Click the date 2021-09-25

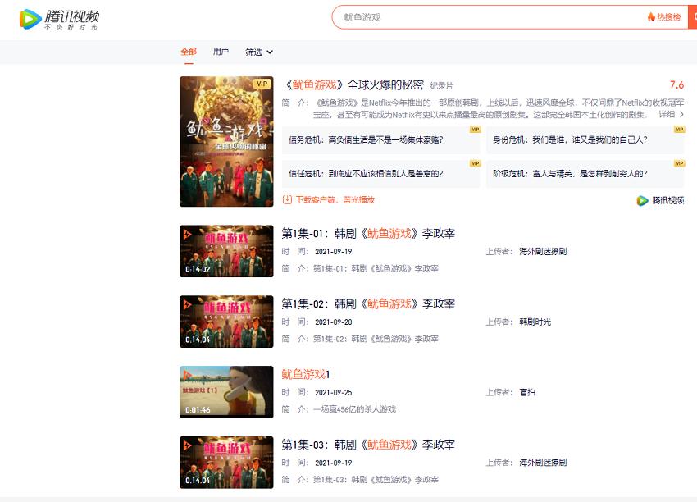pyautogui.click(x=334, y=393)
